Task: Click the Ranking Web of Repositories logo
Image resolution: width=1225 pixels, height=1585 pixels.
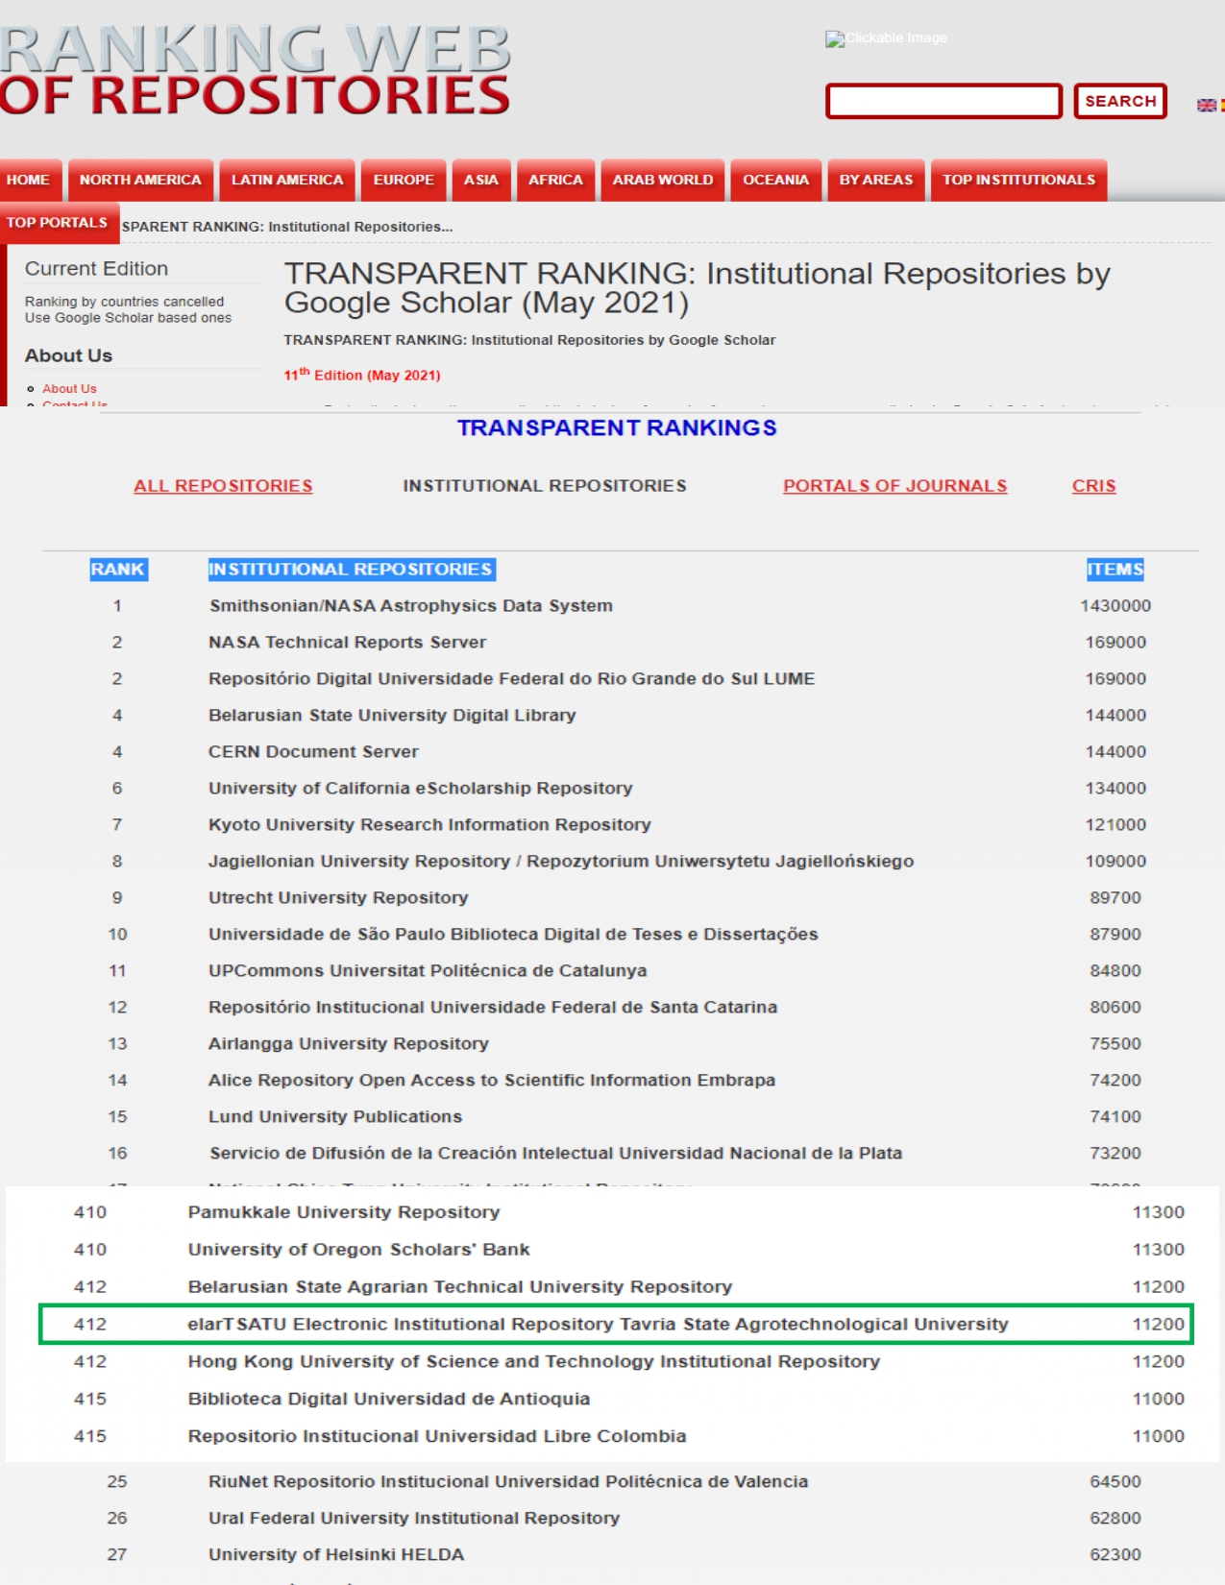Action: tap(255, 71)
